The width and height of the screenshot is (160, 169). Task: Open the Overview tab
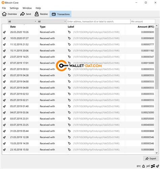(x=9, y=14)
